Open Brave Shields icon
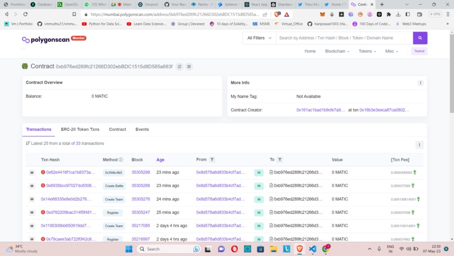The image size is (454, 256). click(277, 14)
